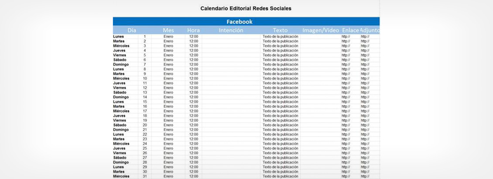Select the Calendario Editorial Redes Sociales title
The height and width of the screenshot is (179, 493).
(246, 8)
